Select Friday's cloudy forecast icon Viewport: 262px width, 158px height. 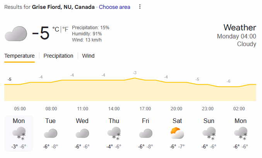(146, 133)
